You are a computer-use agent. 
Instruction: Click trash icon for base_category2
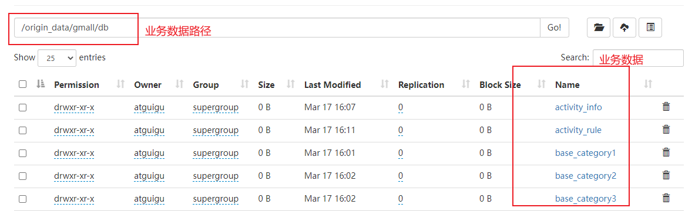[666, 176]
